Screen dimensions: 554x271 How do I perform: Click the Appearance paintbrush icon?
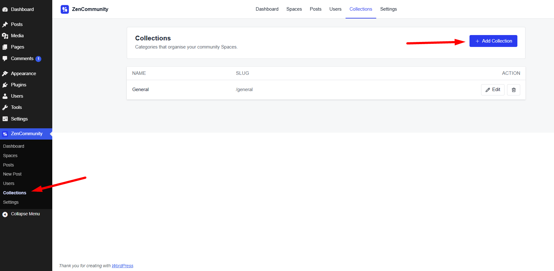[5, 74]
